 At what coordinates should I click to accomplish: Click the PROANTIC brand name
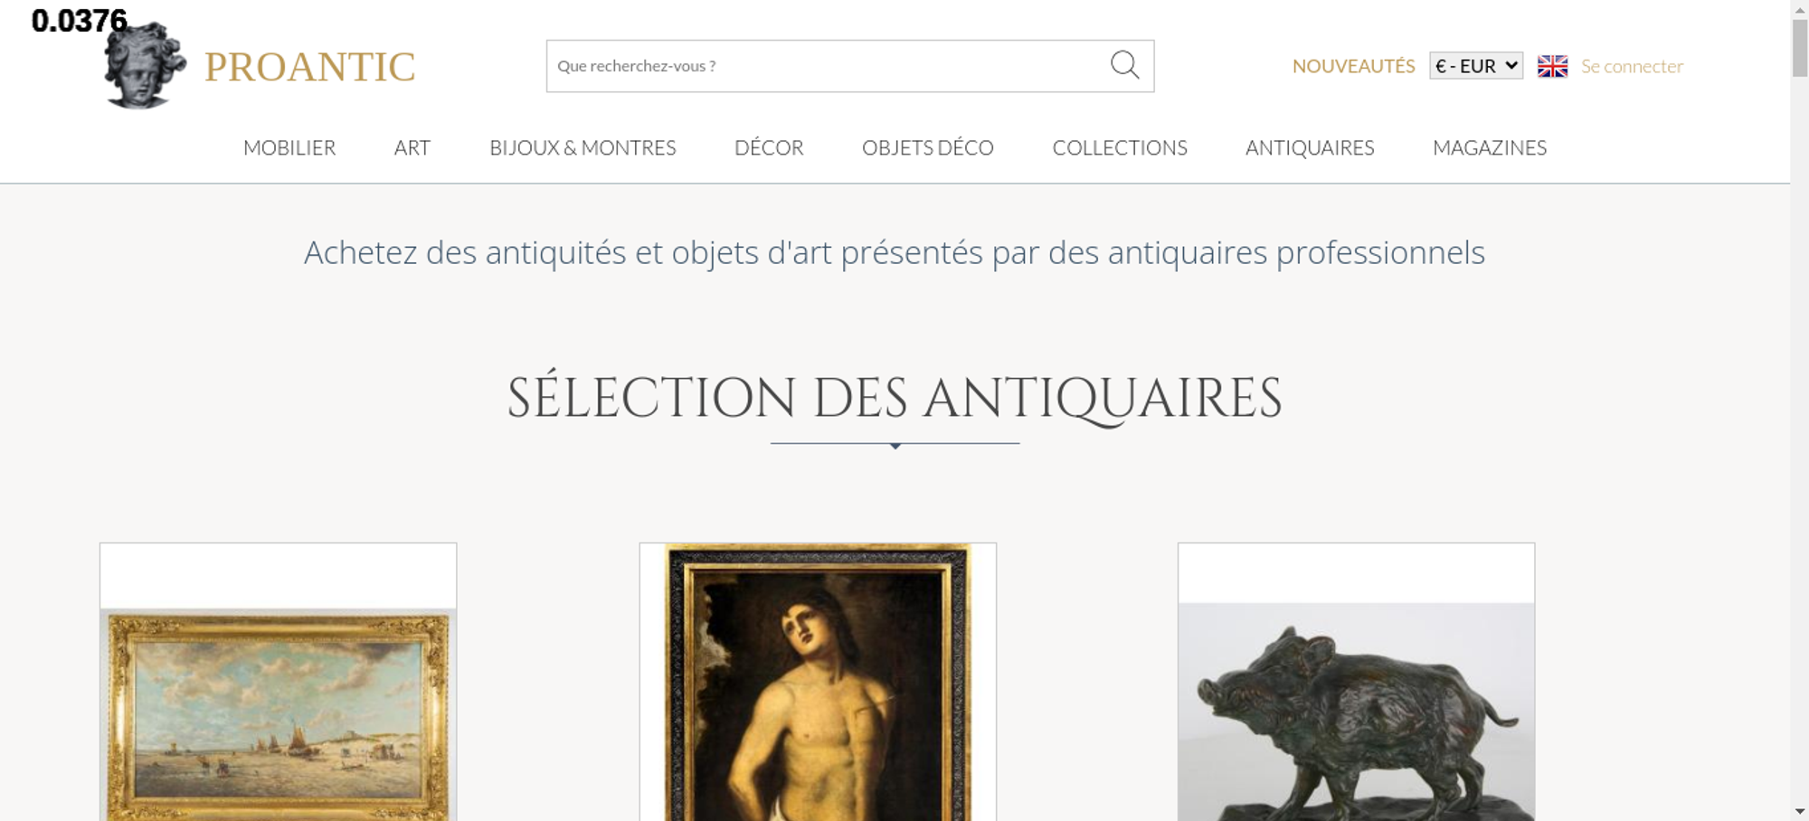pyautogui.click(x=309, y=67)
